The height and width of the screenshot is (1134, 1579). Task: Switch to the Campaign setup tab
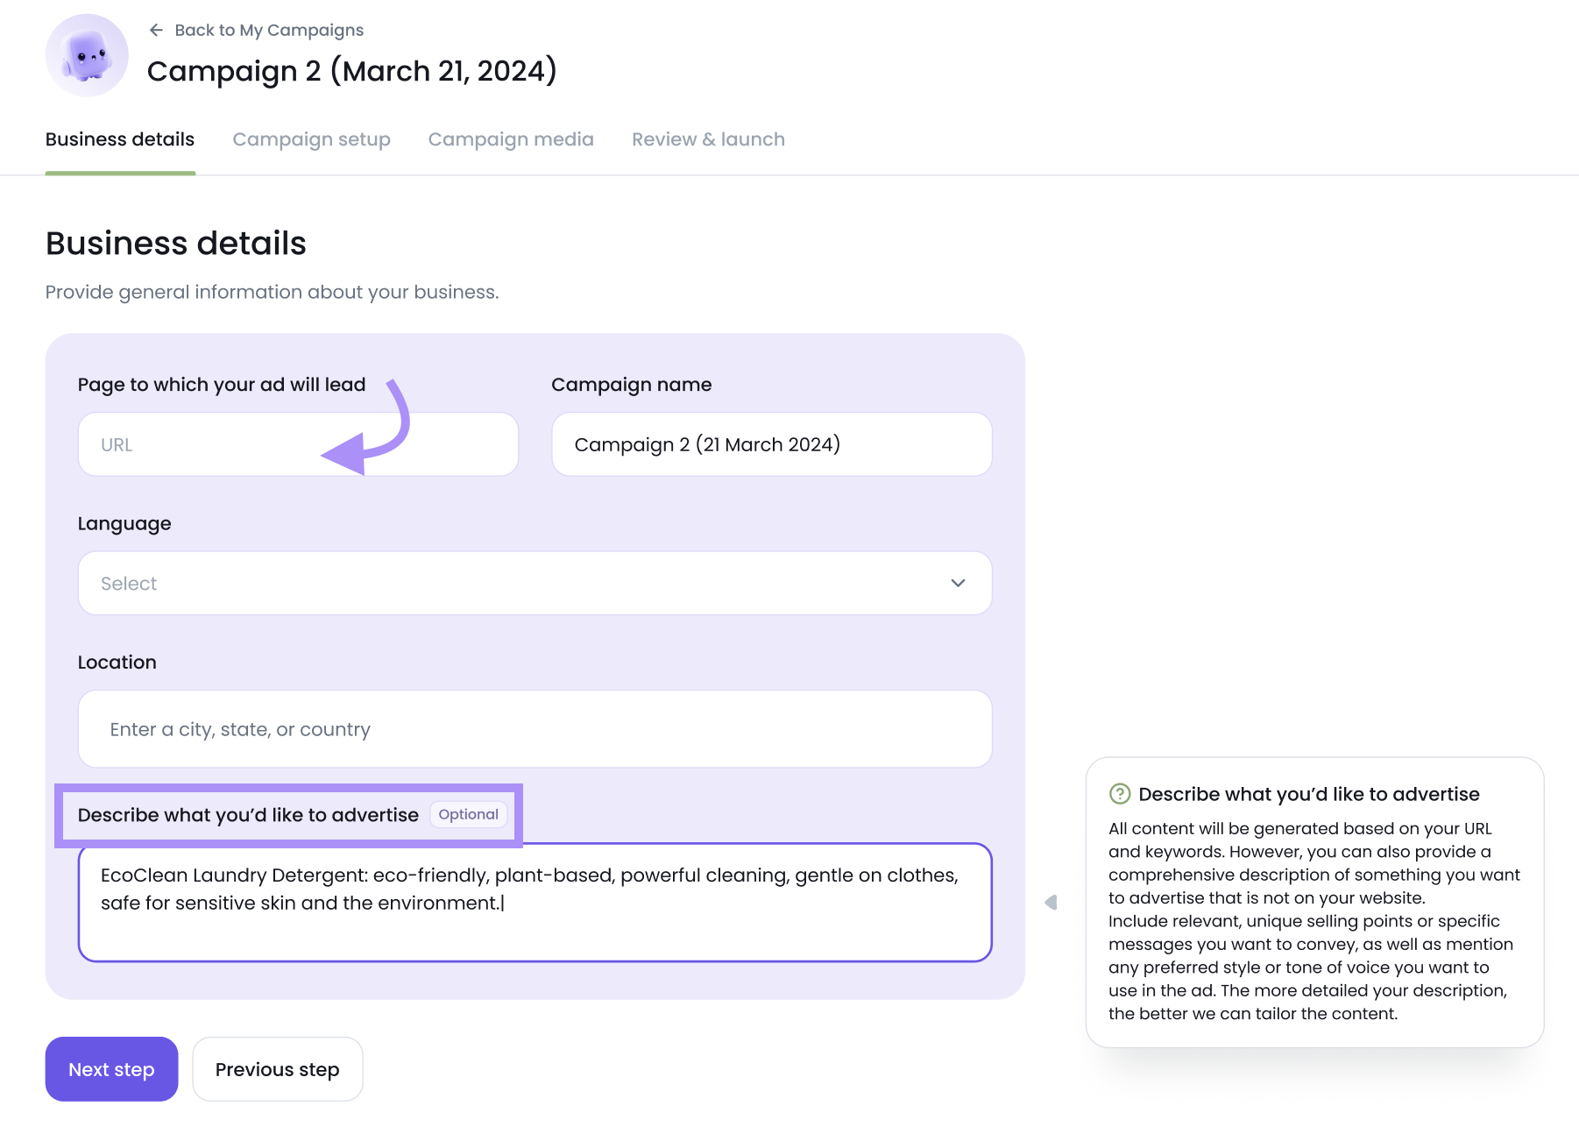coord(311,139)
